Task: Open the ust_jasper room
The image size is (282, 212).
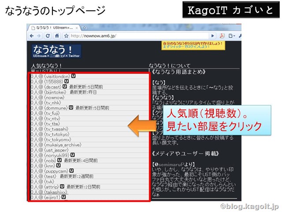Action: point(56,150)
